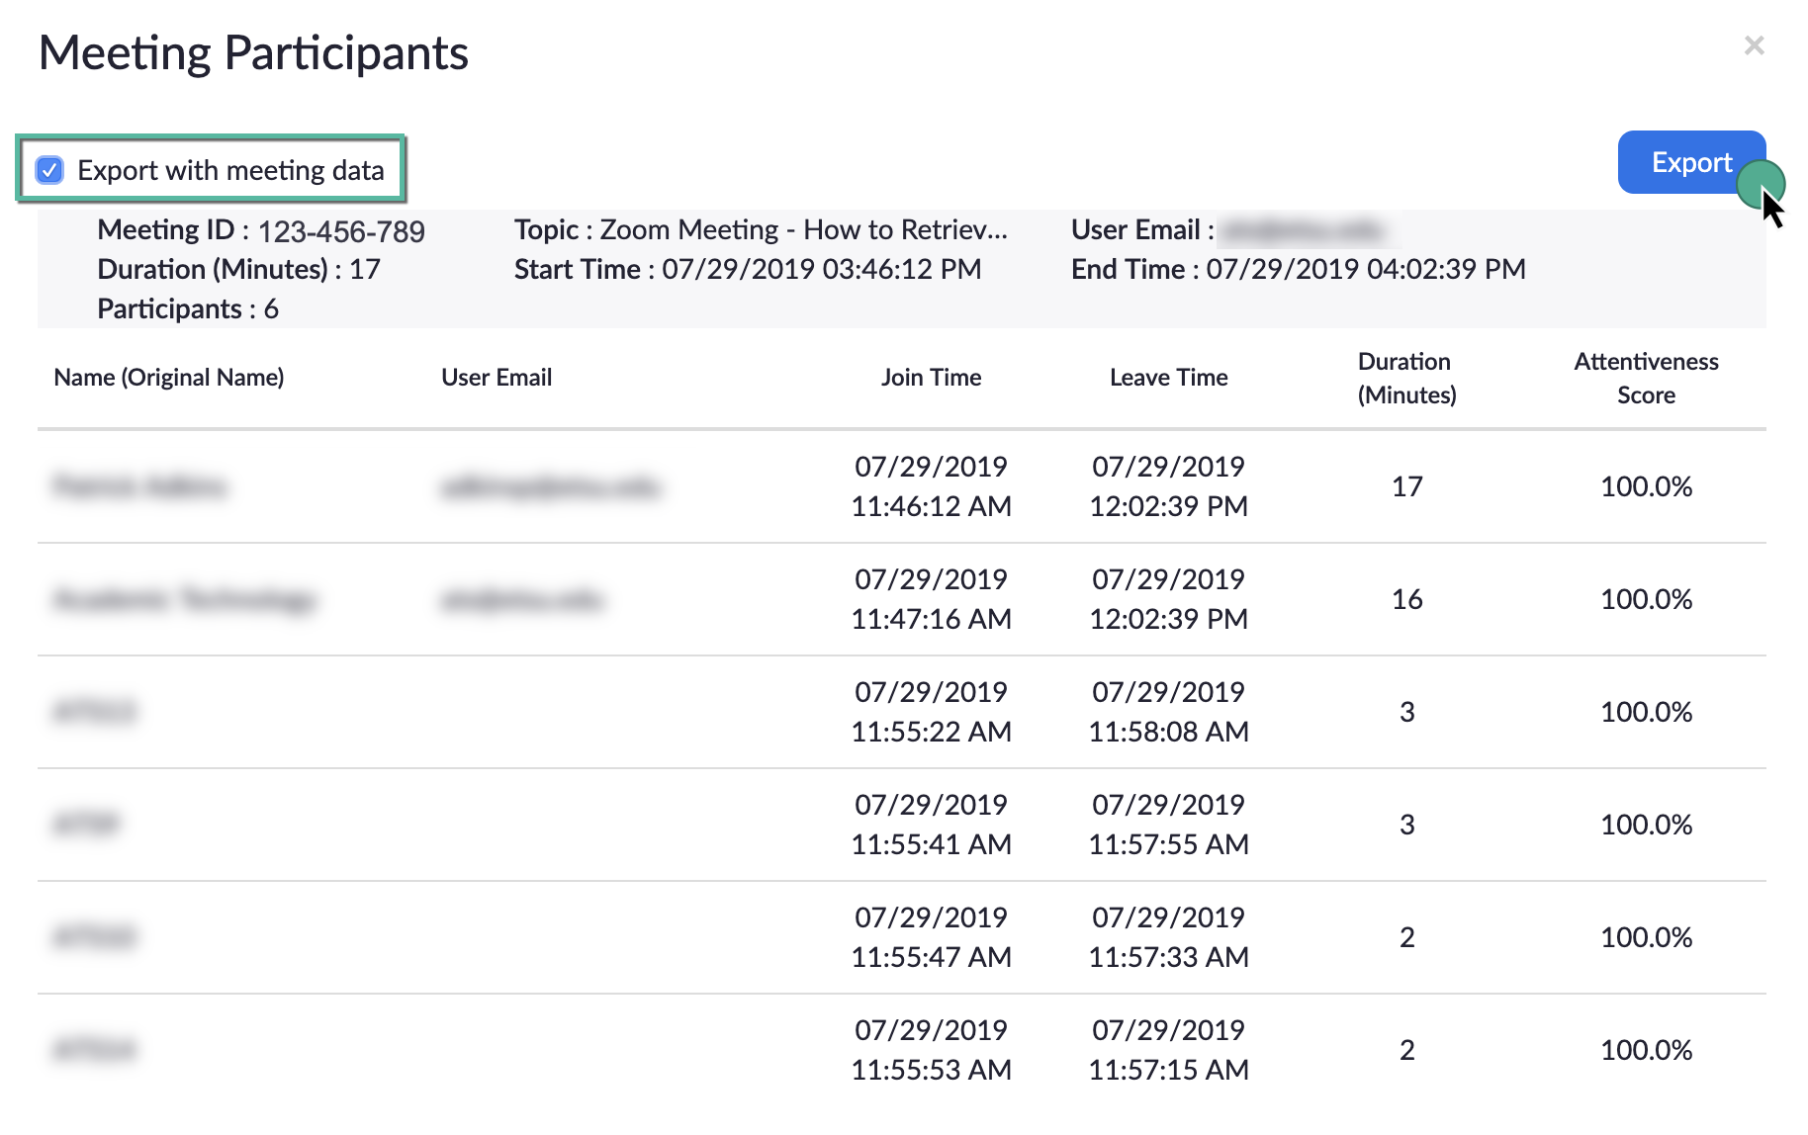Viewport: 1808px width, 1135px height.
Task: Click the Duration (Minutes) column header
Action: (1405, 378)
